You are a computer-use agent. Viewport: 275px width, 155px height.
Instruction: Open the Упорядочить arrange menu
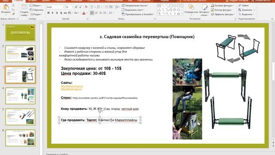click(x=191, y=10)
